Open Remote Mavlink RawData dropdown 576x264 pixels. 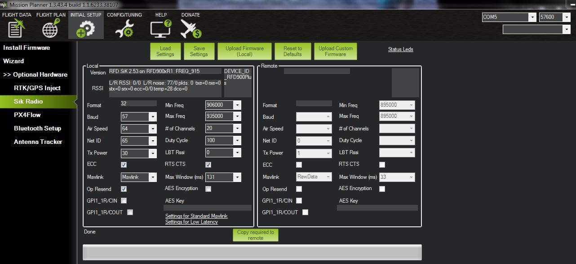coord(314,177)
